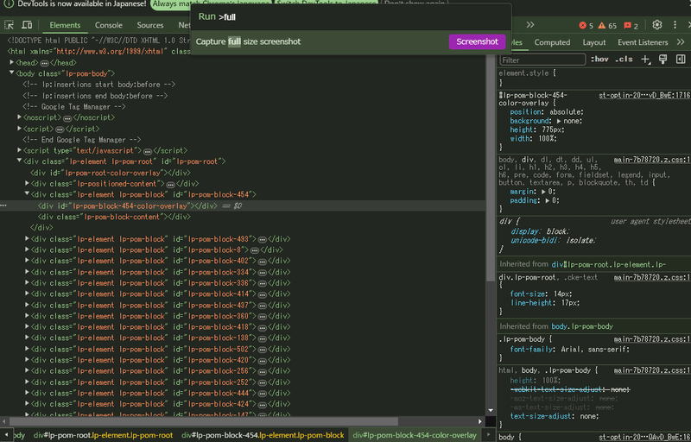Select the lp-pom-block-content div row
The width and height of the screenshot is (691, 442).
pyautogui.click(x=243, y=217)
